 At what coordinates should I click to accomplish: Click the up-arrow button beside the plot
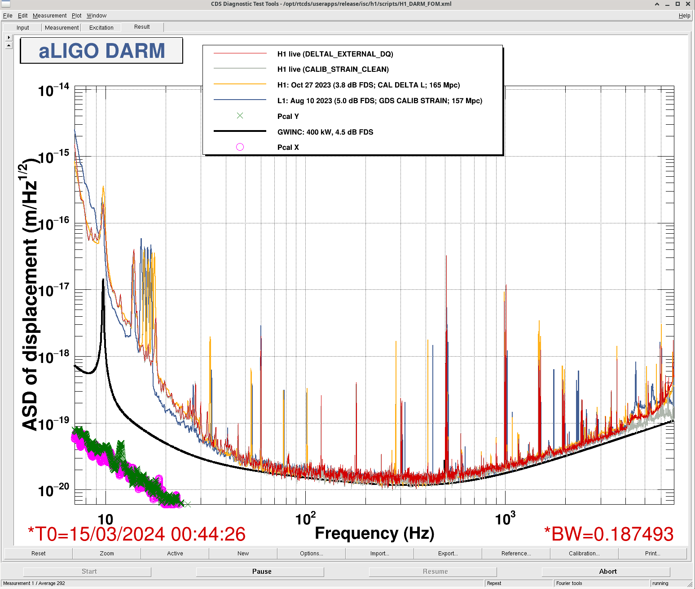(9, 45)
